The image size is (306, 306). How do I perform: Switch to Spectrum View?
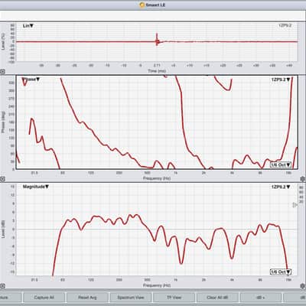pyautogui.click(x=131, y=298)
